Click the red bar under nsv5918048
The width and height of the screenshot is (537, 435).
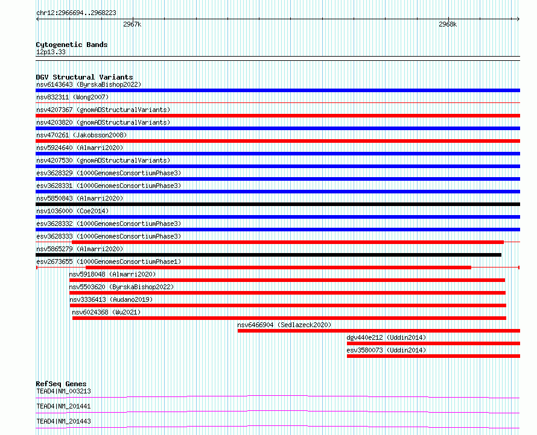[287, 280]
